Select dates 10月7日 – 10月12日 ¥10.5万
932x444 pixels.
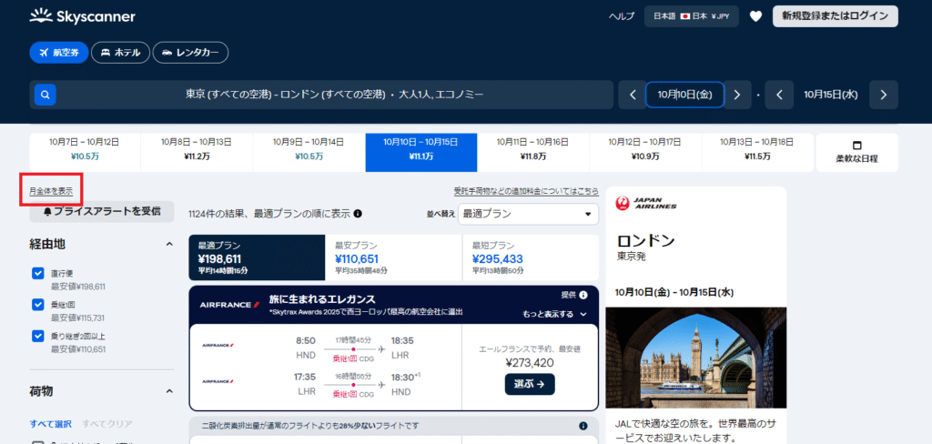tap(85, 152)
